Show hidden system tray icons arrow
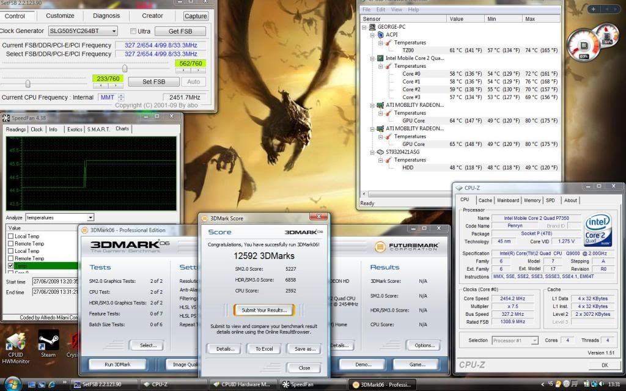626x391 pixels. (x=543, y=384)
